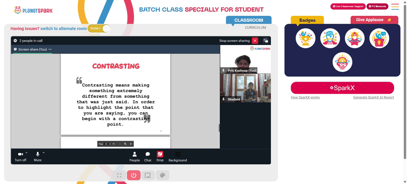
Task: Open the Badges tab
Action: (307, 20)
